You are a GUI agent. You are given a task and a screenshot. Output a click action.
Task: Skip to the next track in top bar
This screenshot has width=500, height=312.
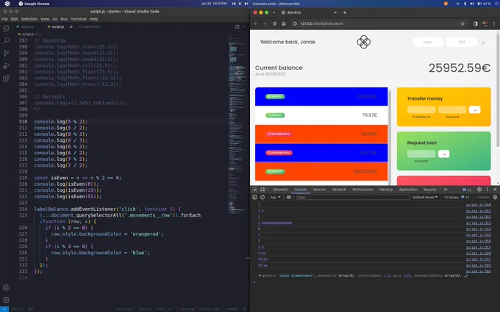[x=246, y=4]
